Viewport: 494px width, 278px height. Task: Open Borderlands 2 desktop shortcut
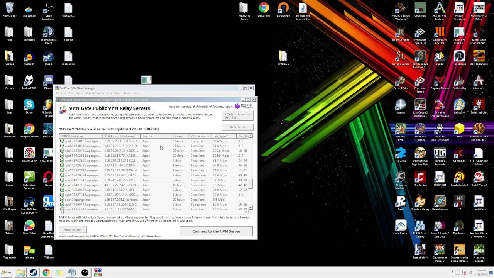pos(459,179)
